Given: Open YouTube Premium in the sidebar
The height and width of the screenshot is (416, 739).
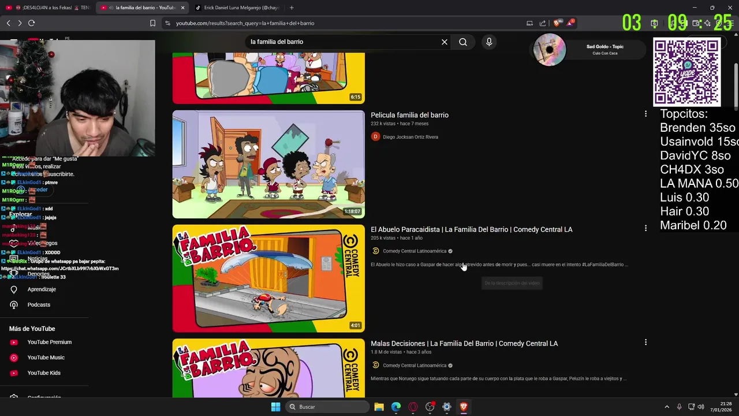Looking at the screenshot, I should (x=49, y=342).
